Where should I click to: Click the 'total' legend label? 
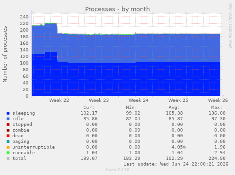(x=19, y=158)
